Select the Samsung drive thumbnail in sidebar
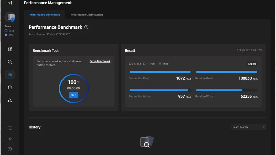The height and width of the screenshot is (155, 276). tap(10, 17)
